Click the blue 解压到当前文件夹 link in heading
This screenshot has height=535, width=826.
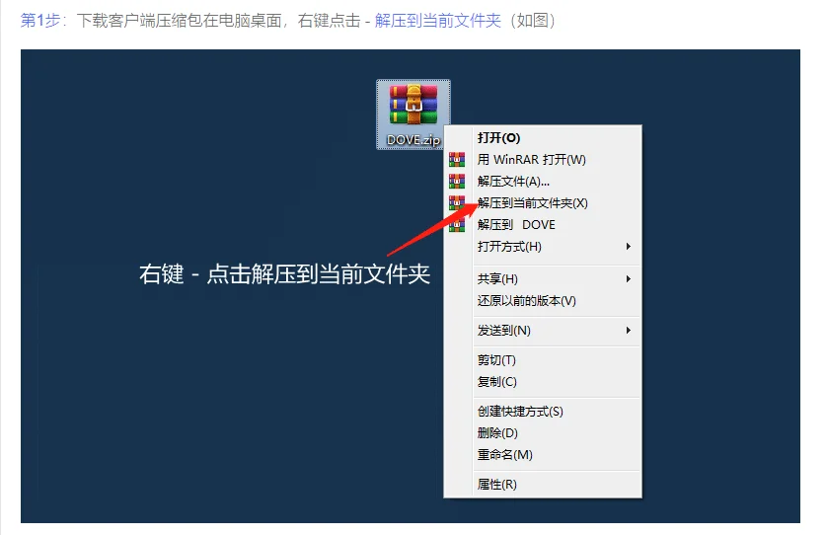pyautogui.click(x=437, y=21)
